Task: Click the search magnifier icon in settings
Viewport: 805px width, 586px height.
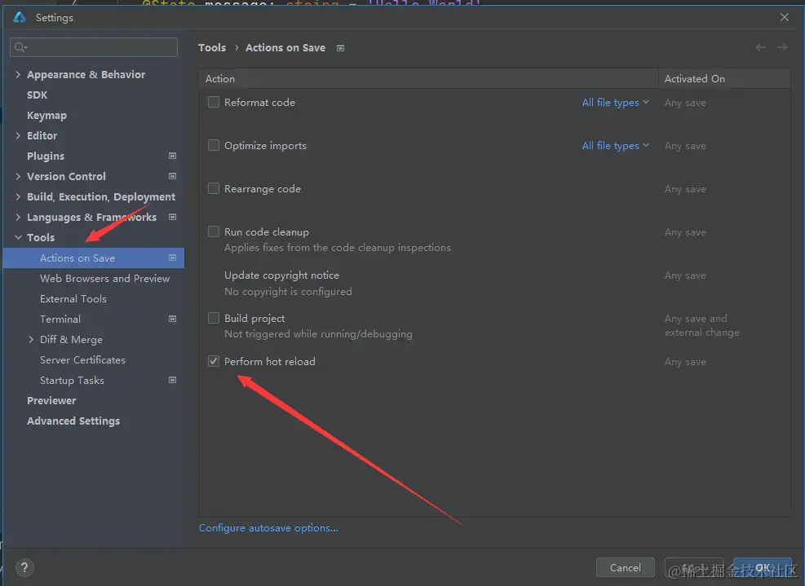Action: click(x=20, y=47)
